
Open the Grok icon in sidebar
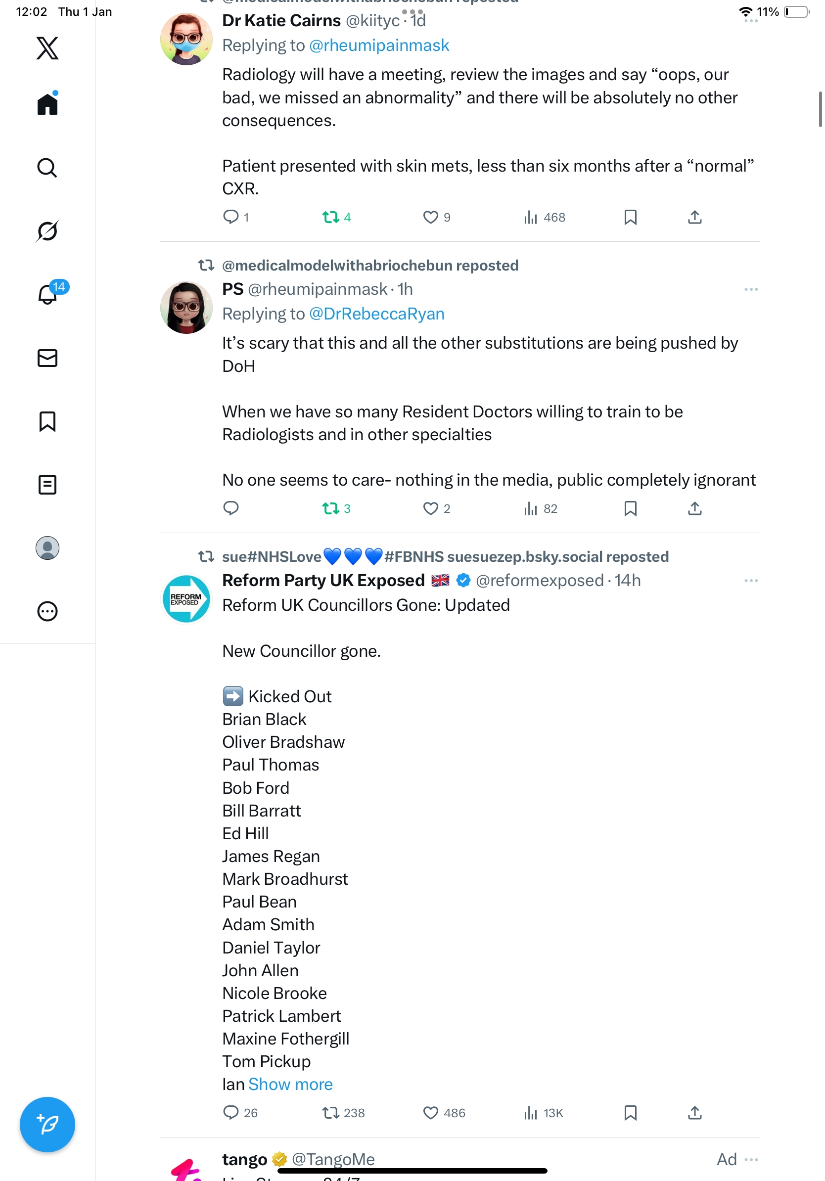47,231
